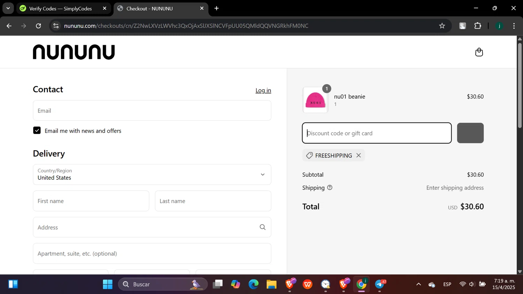Viewport: 523px width, 294px height.
Task: Switch to Verify Codes — SimplyCodes tab
Action: click(60, 9)
